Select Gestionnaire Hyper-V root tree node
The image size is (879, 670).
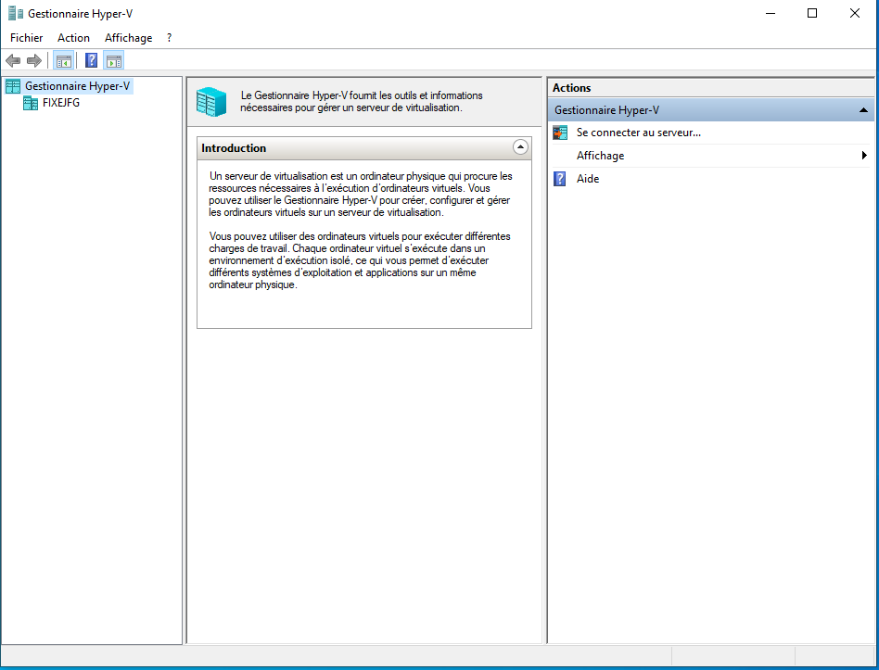tap(77, 85)
